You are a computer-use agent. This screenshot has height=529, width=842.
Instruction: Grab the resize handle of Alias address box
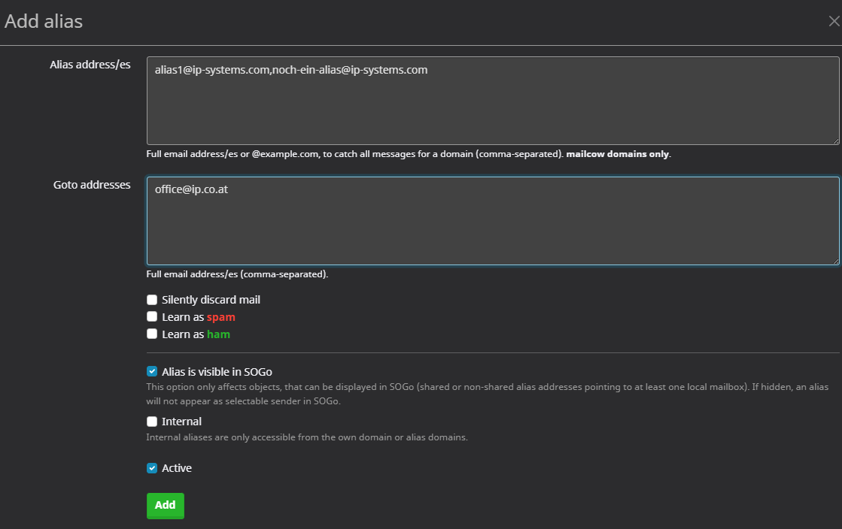(835, 141)
